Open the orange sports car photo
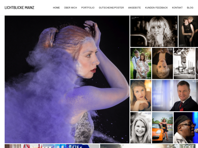 (x=162, y=127)
